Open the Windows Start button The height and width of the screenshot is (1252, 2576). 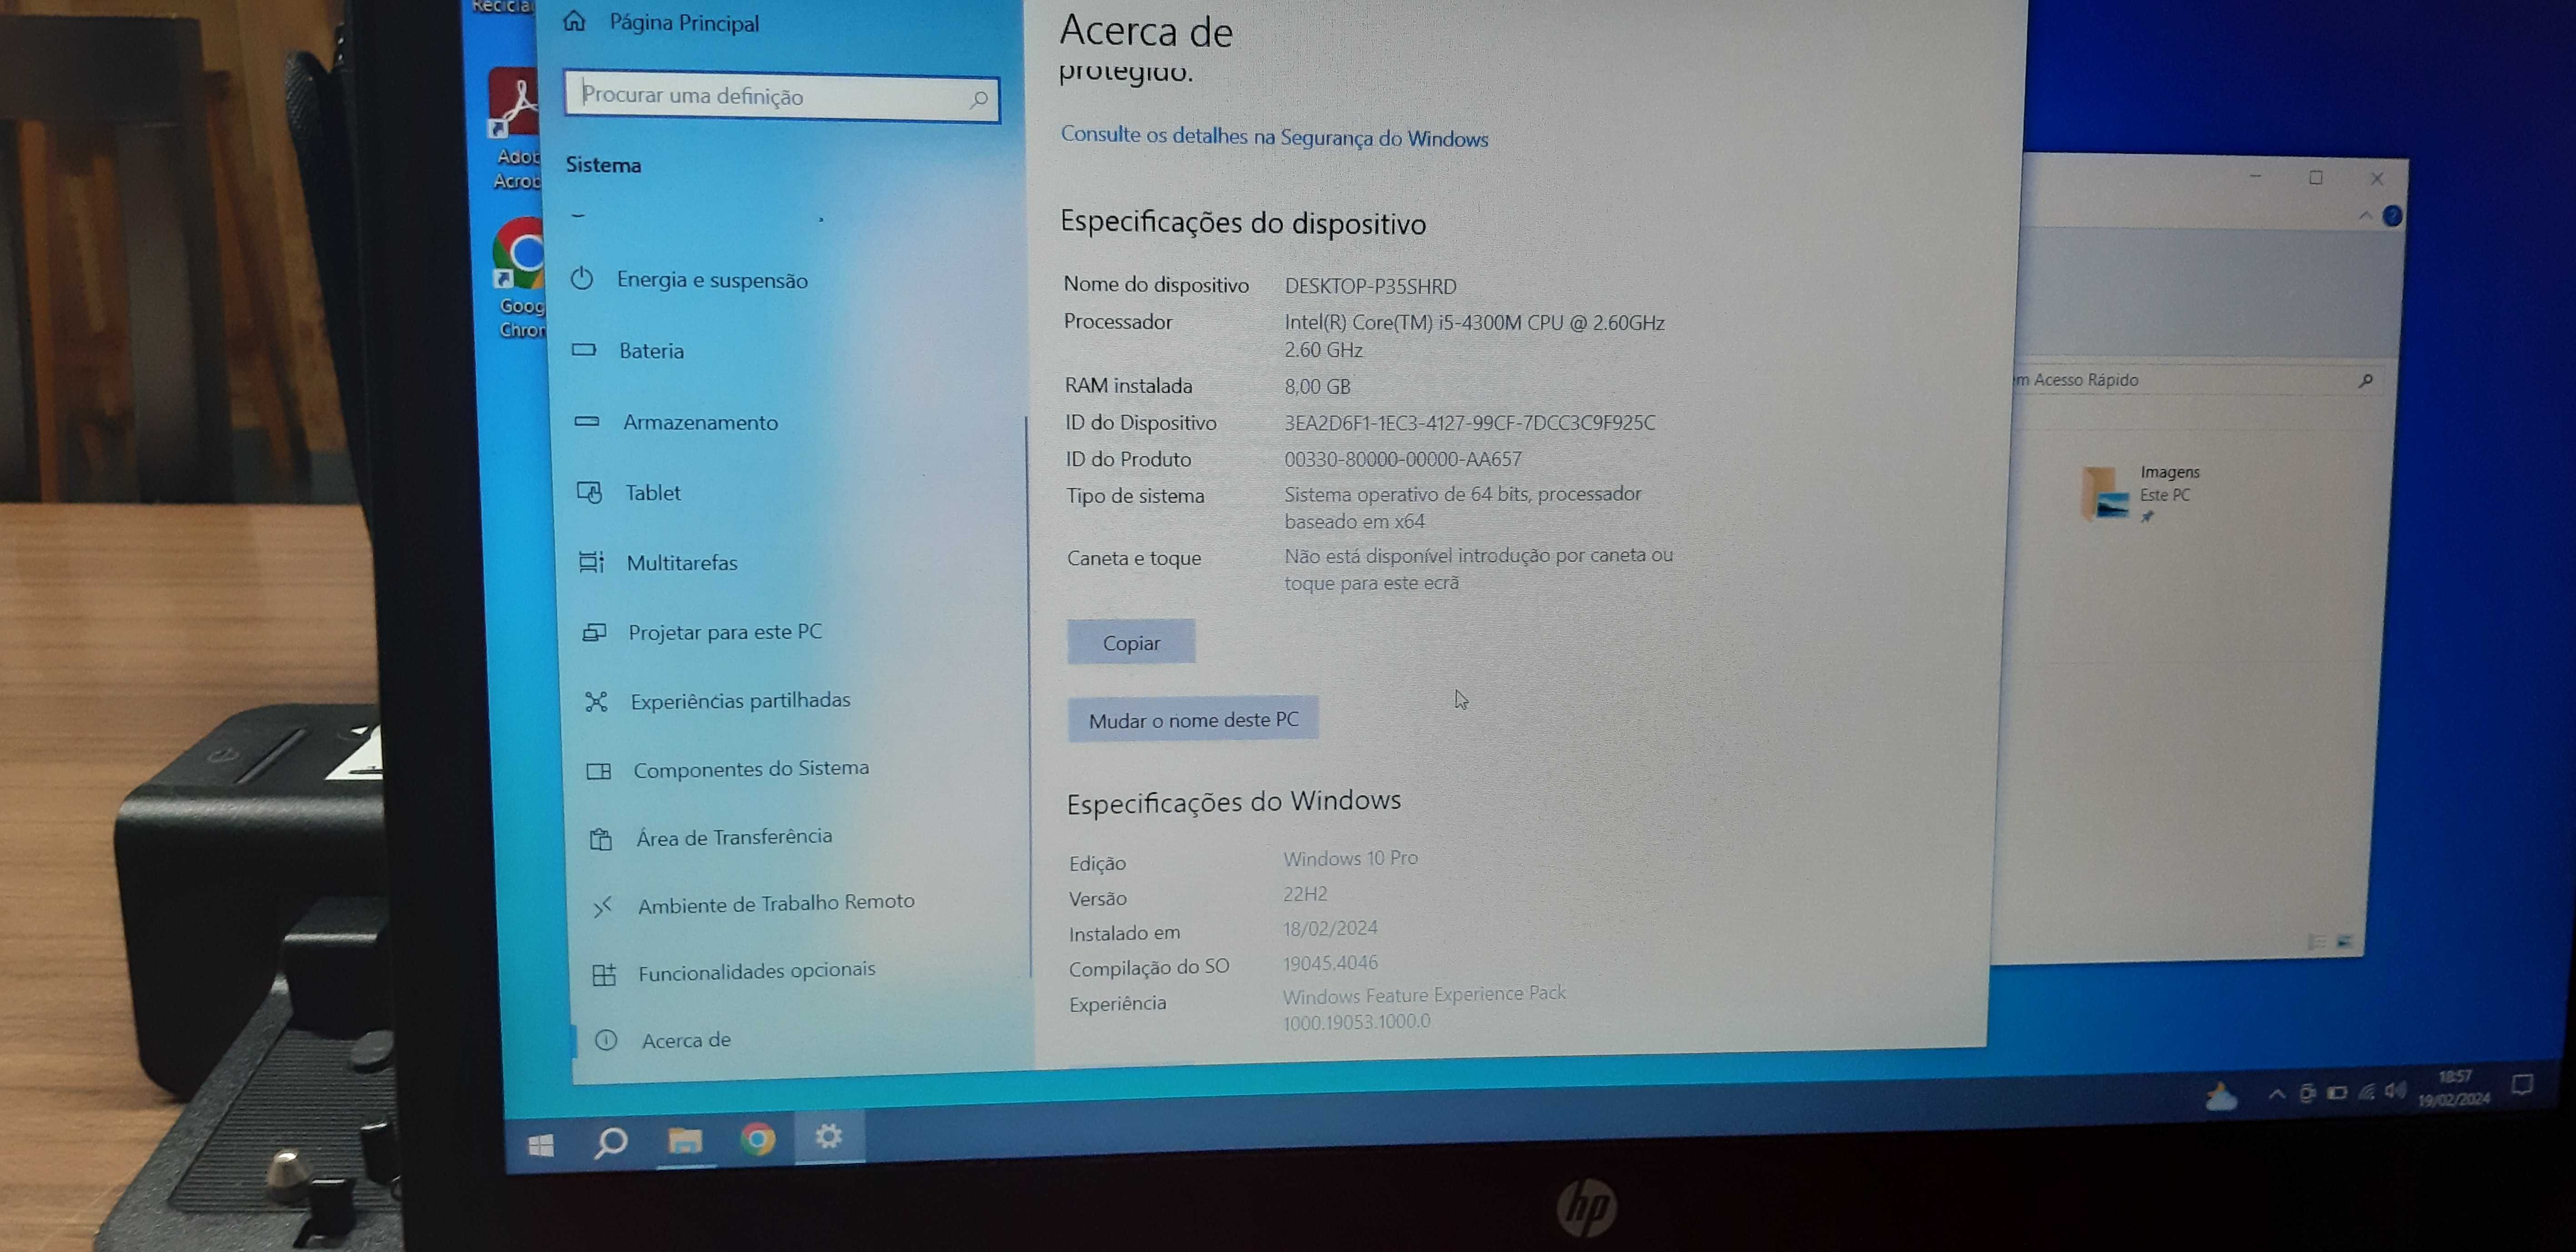(x=541, y=1145)
